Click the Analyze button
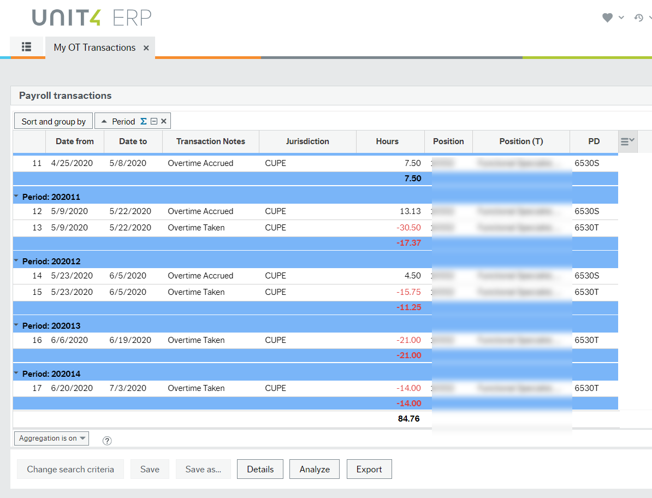The image size is (652, 498). point(314,469)
